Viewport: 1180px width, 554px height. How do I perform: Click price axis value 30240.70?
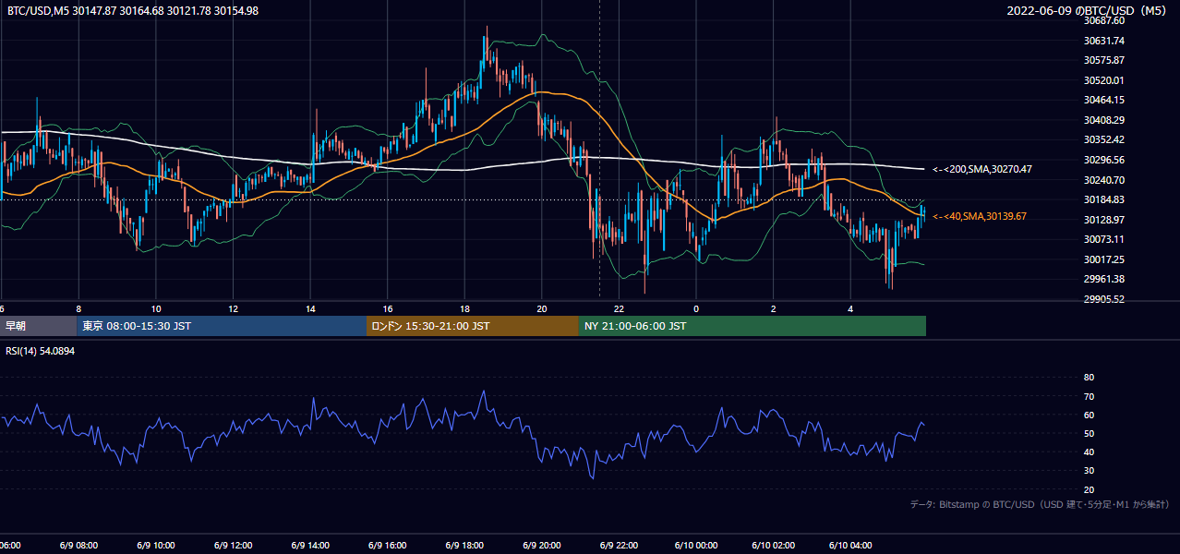(1104, 180)
